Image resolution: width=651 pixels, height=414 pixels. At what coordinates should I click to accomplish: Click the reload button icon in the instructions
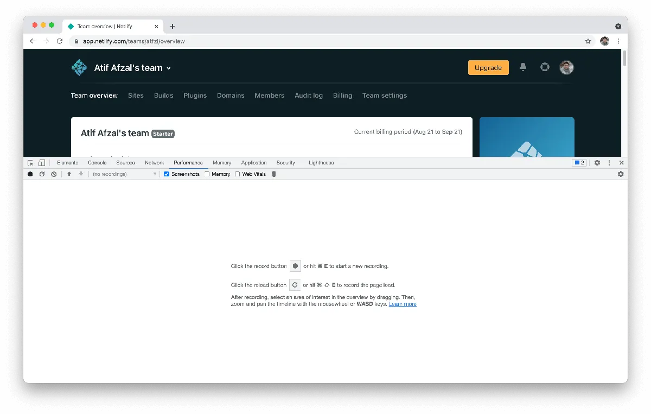pos(295,285)
